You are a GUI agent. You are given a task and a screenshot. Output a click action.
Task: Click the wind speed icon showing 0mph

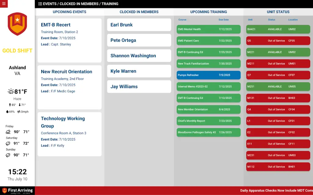coord(19,112)
